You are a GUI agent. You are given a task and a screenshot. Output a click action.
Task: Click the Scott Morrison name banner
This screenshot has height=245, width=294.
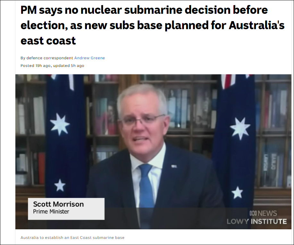(66, 209)
